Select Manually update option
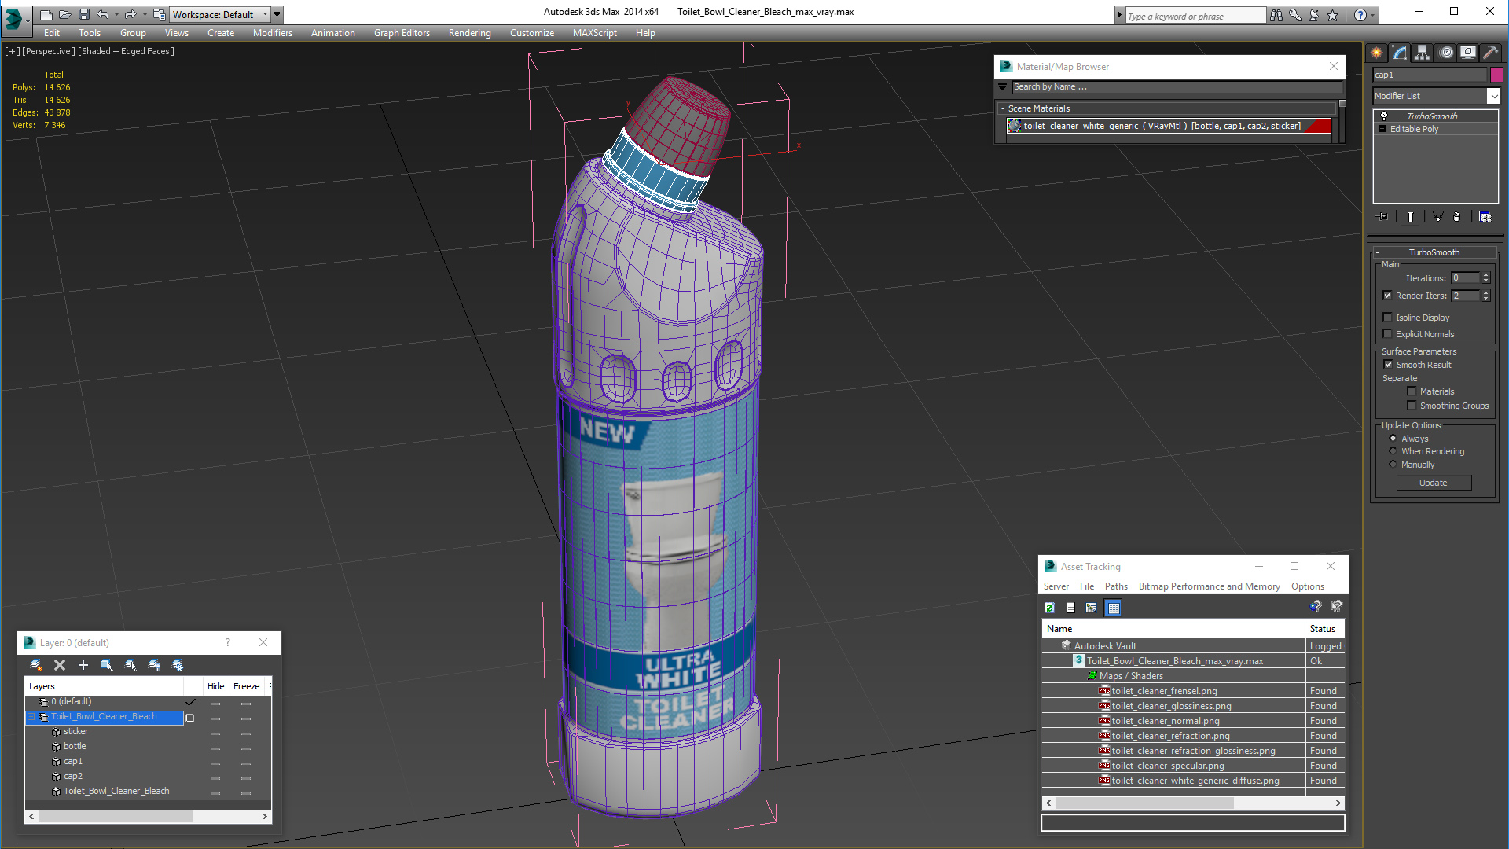 (1393, 465)
